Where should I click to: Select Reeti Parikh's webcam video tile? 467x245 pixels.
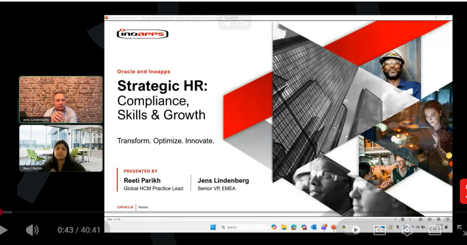[x=61, y=148]
